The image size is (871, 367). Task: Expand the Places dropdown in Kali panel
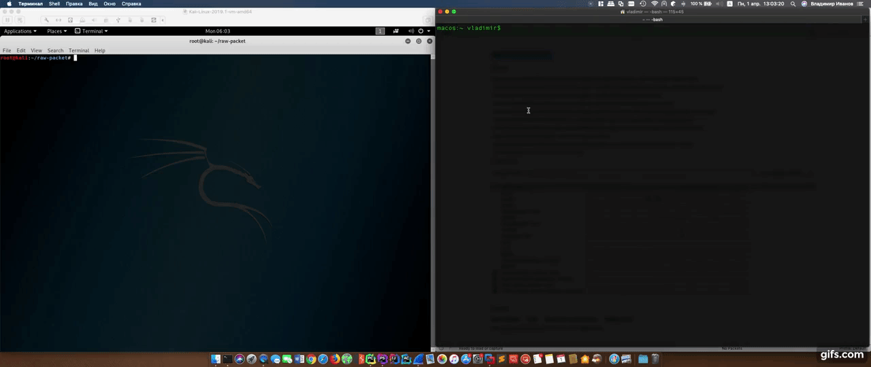(56, 31)
